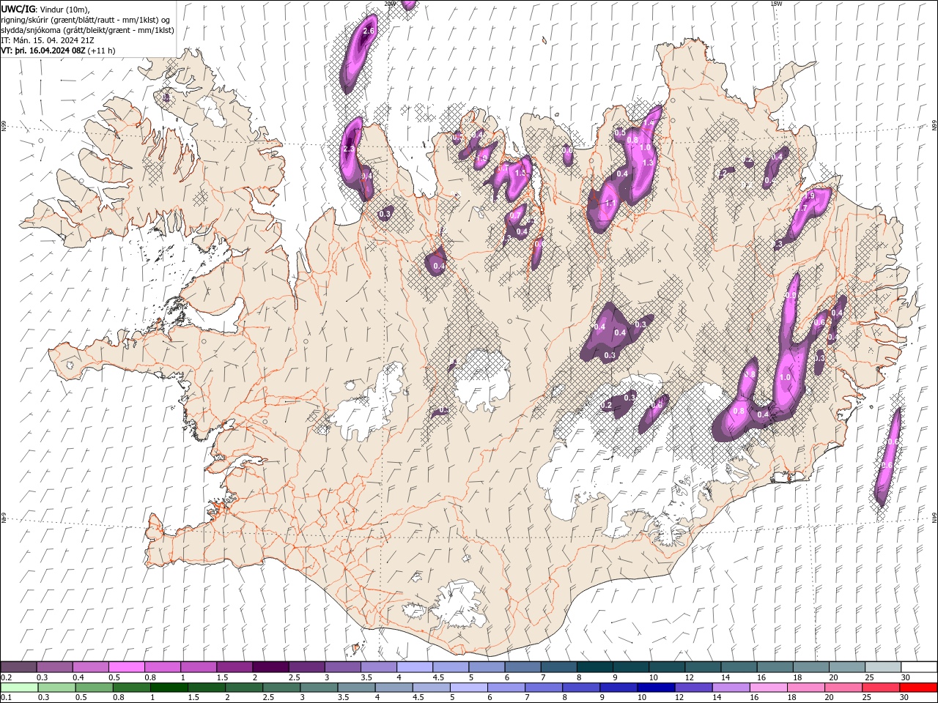Click the rain legend swatch starting at 14
Screen dimensions: 938x703
pyautogui.click(x=730, y=688)
